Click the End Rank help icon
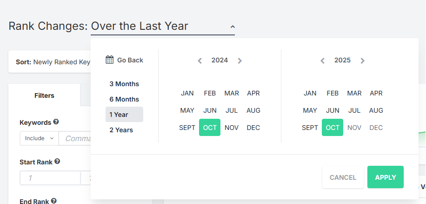This screenshot has height=204, width=426. coord(54,201)
